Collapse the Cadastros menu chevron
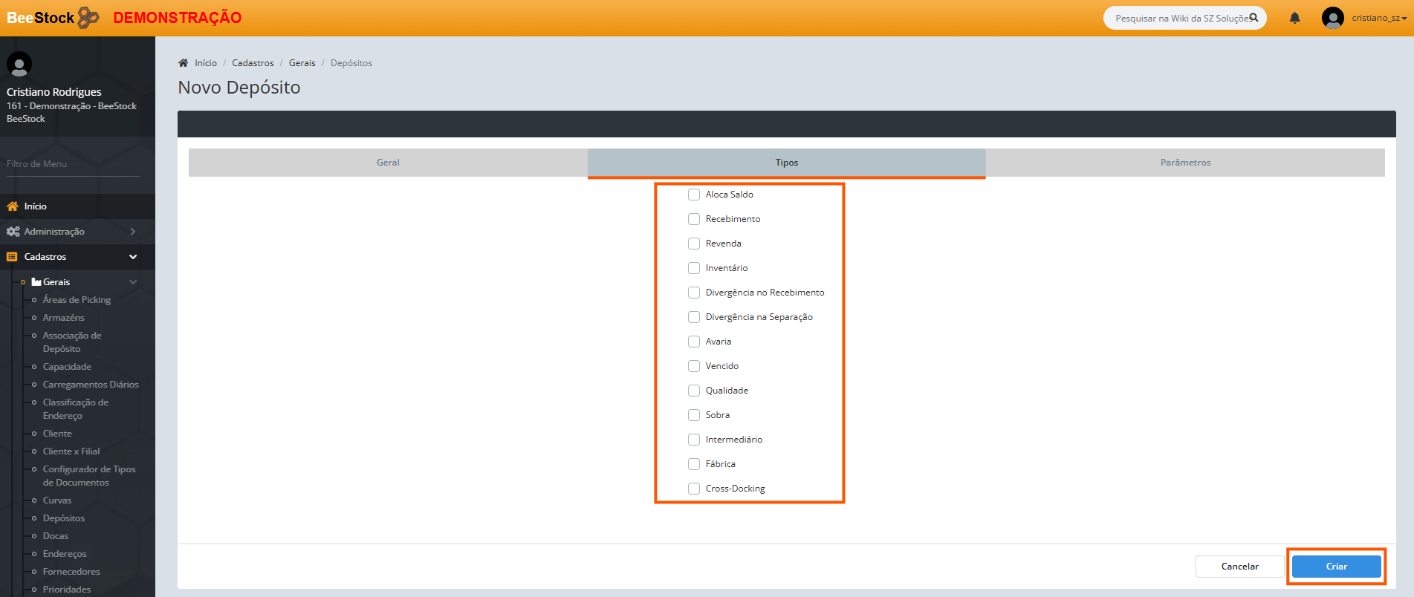Screen dimensions: 1414x597 coord(133,257)
